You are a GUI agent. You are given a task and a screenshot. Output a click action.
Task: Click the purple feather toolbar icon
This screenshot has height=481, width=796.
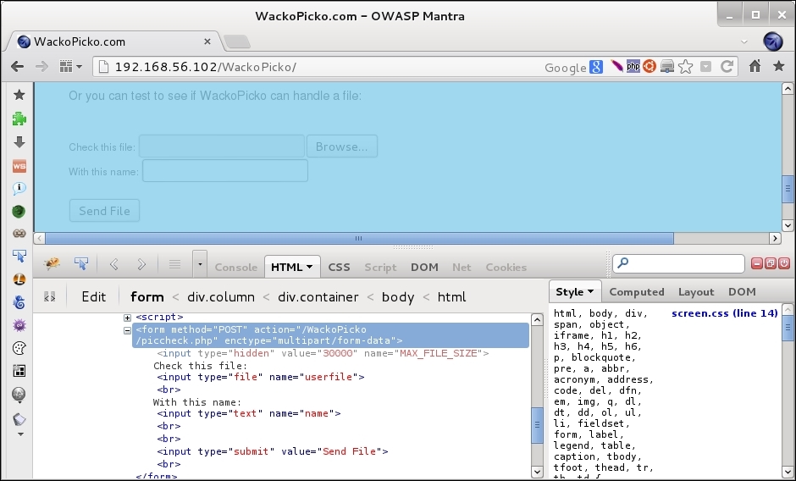click(x=616, y=66)
